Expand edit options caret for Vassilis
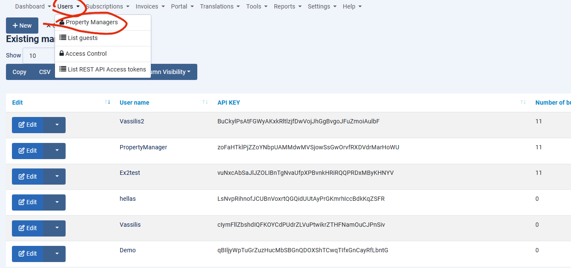This screenshot has height=268, width=571. click(x=57, y=228)
